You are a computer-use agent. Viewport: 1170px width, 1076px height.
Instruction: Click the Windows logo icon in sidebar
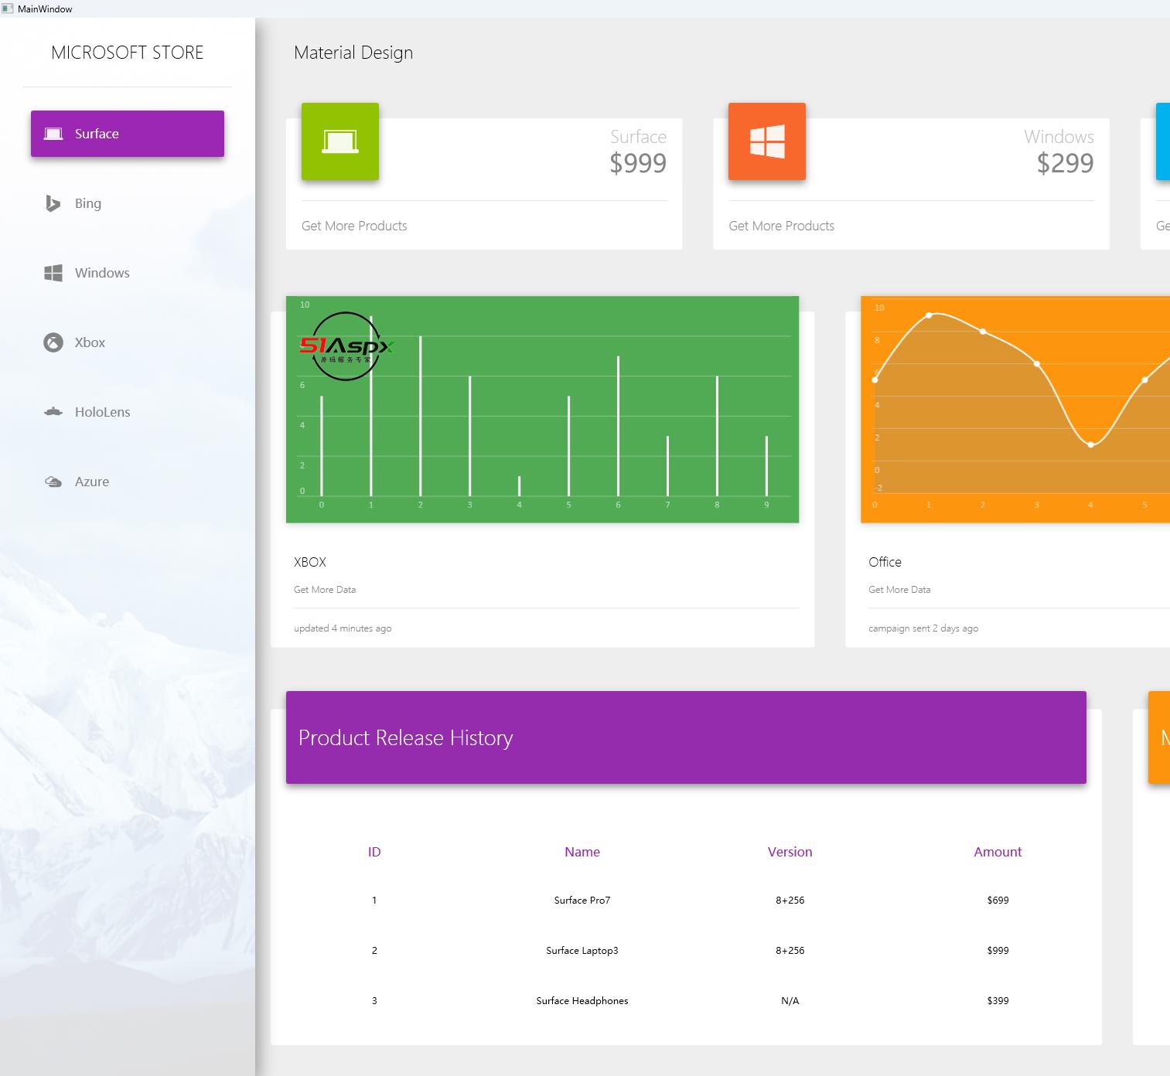[53, 273]
